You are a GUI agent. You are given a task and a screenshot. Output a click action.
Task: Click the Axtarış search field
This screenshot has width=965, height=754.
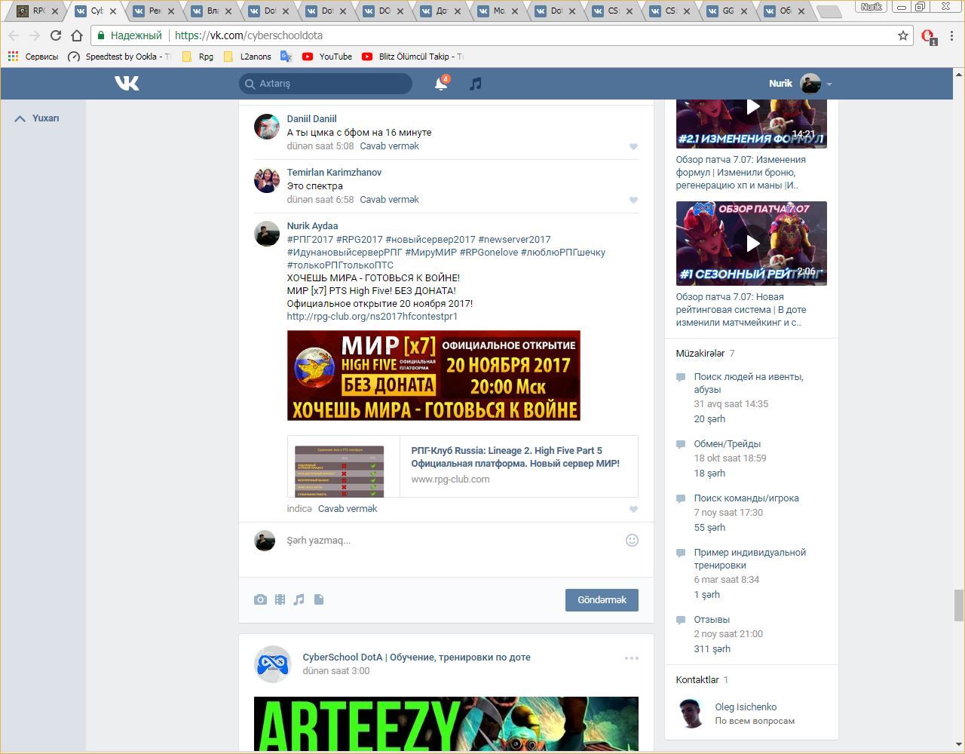pyautogui.click(x=326, y=84)
